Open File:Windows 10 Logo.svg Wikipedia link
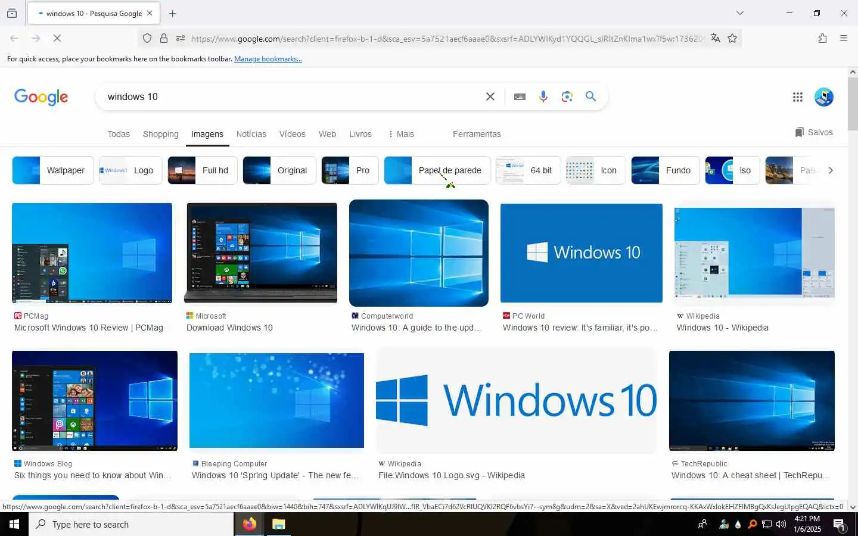 coord(452,475)
